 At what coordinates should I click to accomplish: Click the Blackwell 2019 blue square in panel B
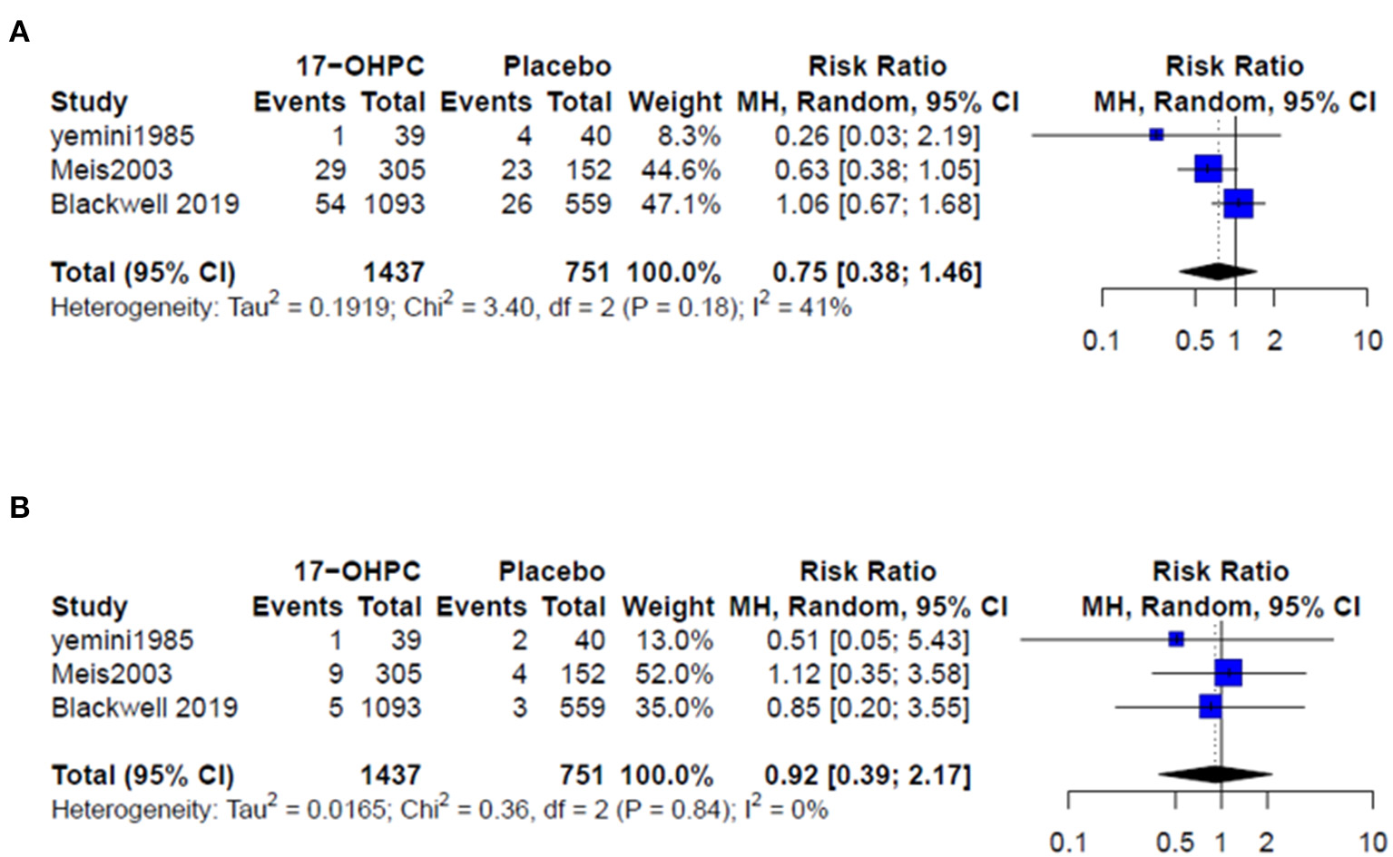(1210, 706)
